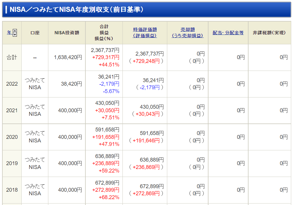Select the 2021 year cell
293x205 pixels.
click(x=12, y=110)
